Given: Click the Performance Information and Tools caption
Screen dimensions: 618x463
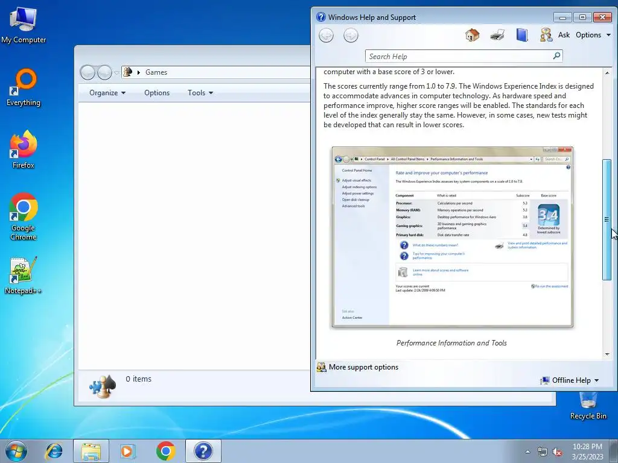Looking at the screenshot, I should (x=451, y=343).
